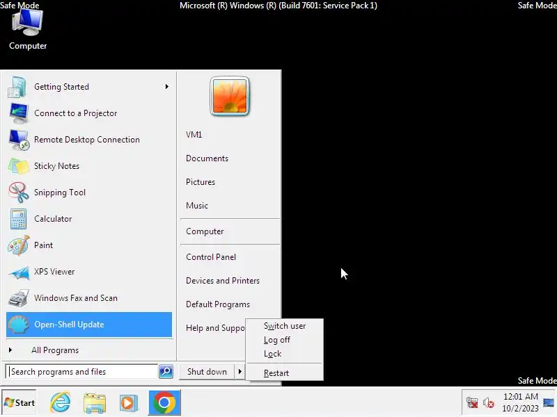Focus the Search programs and files box
The height and width of the screenshot is (417, 557).
click(x=81, y=372)
